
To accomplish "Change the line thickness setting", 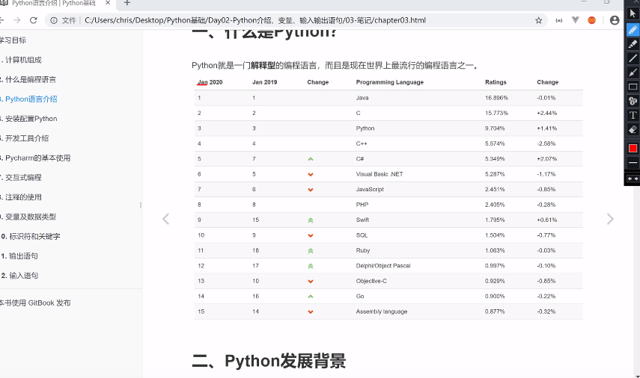I will (x=633, y=163).
